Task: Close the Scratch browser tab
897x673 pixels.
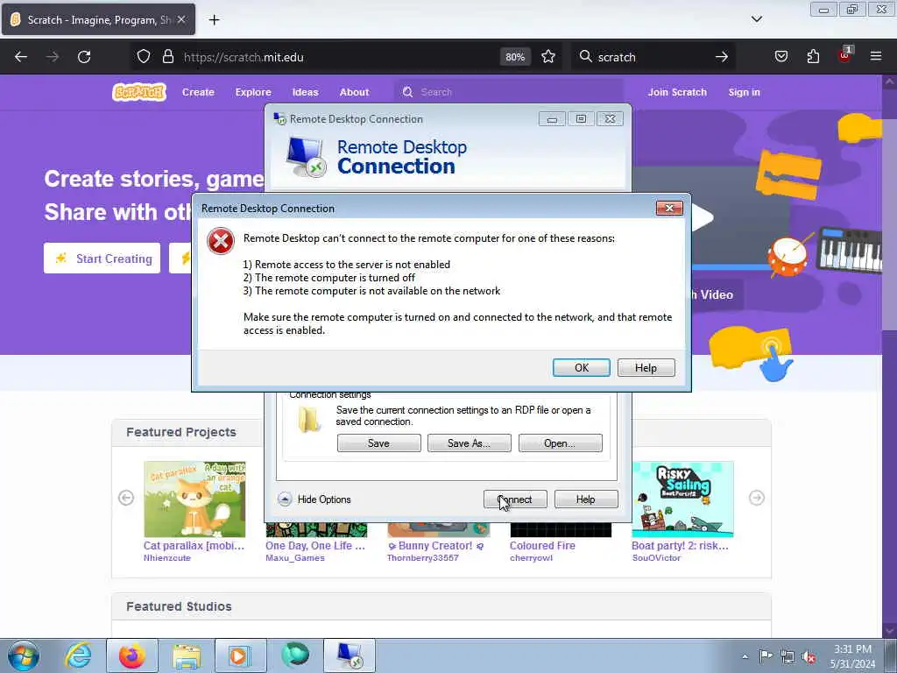Action: click(x=181, y=19)
